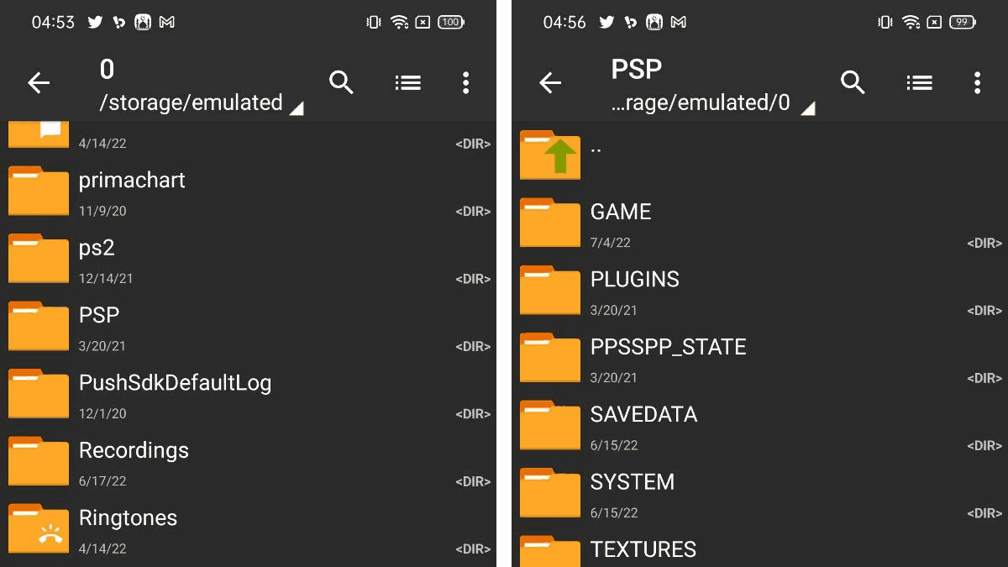Image resolution: width=1008 pixels, height=567 pixels.
Task: Tap the back arrow in the PSP screen
Action: (550, 82)
